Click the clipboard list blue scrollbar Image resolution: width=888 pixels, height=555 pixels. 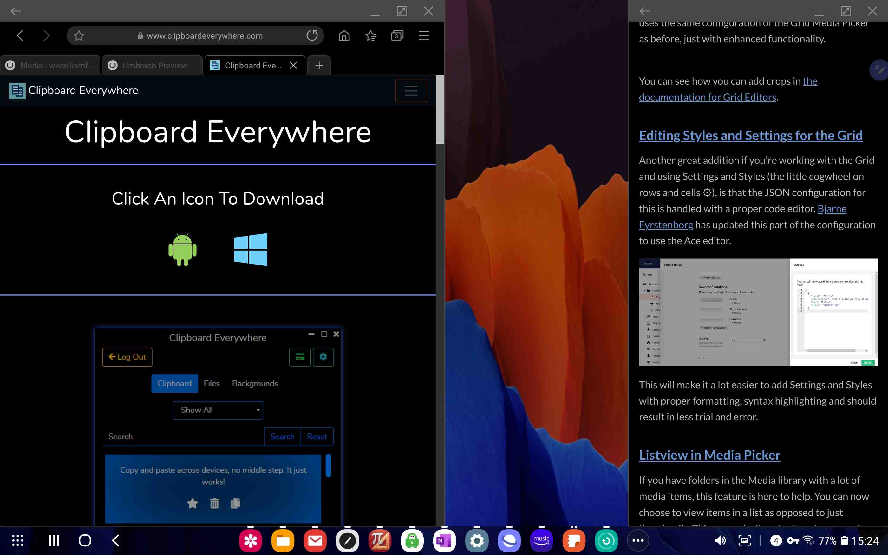click(x=328, y=465)
